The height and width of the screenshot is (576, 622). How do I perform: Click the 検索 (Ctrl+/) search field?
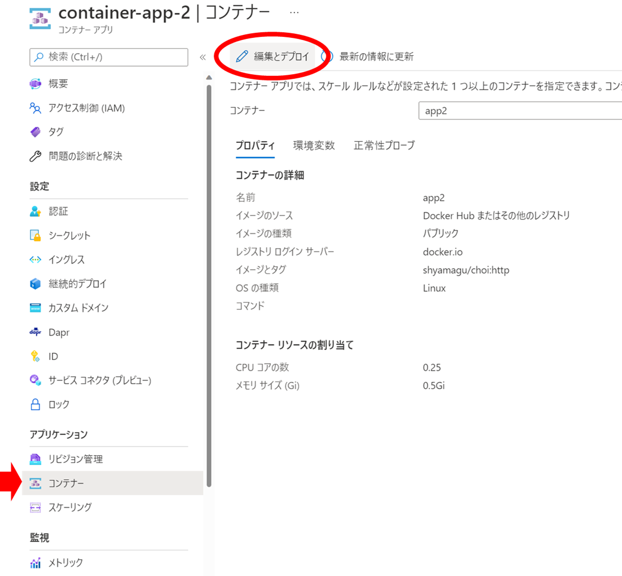(108, 57)
